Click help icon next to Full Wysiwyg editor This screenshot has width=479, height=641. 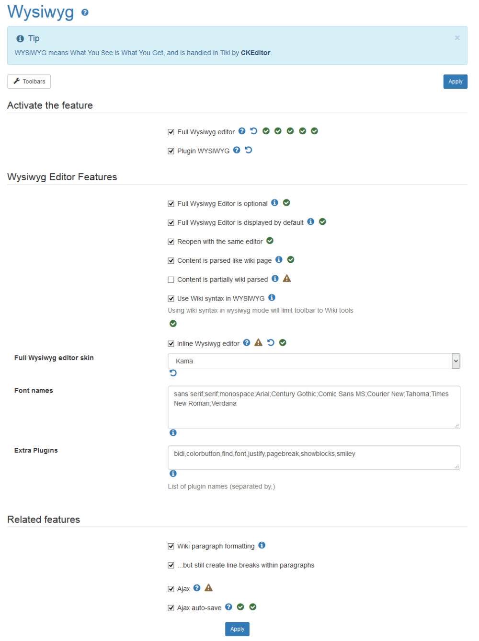pos(242,131)
